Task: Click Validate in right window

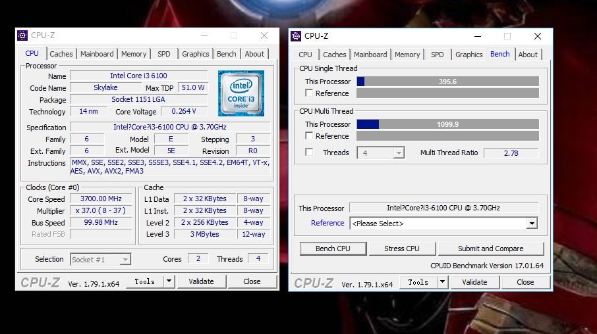Action: pos(475,282)
